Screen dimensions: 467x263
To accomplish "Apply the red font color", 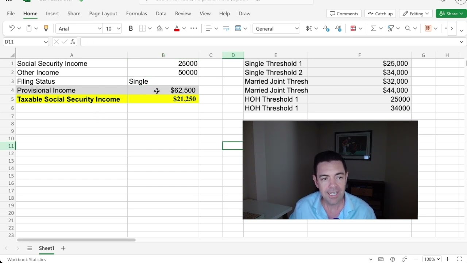I will coord(177,28).
